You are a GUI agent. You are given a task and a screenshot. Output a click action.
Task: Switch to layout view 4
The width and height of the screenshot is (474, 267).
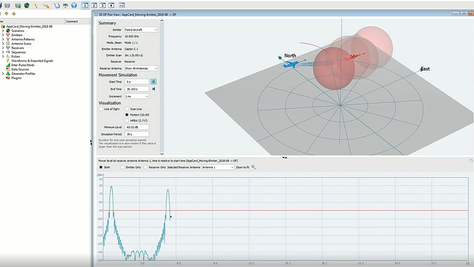111,5
